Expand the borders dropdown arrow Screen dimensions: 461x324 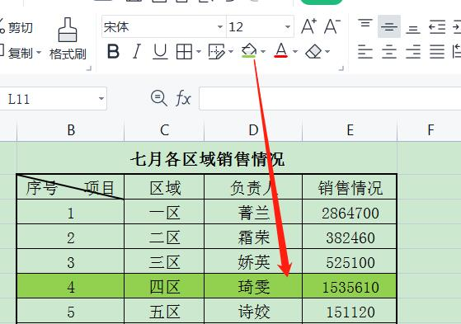(199, 52)
